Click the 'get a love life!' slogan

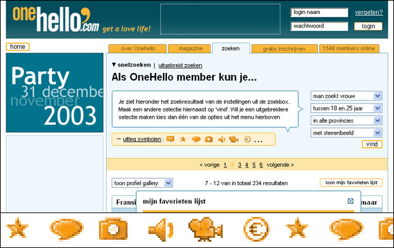pos(126,29)
